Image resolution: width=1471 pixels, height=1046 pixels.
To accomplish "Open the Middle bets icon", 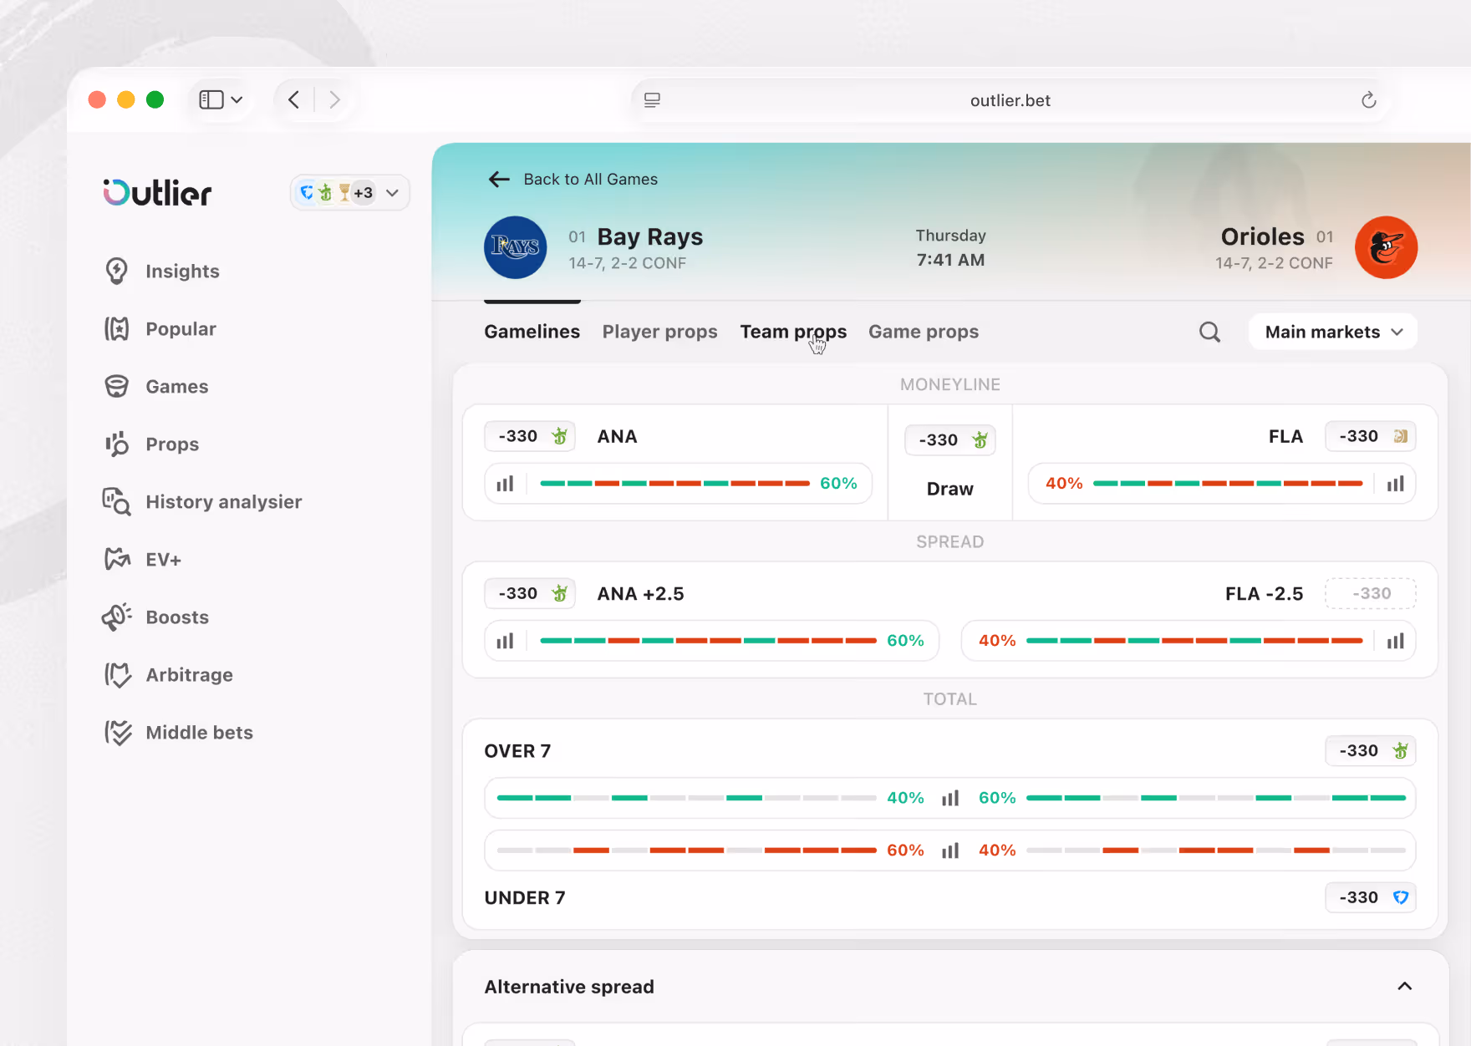I will tap(117, 733).
